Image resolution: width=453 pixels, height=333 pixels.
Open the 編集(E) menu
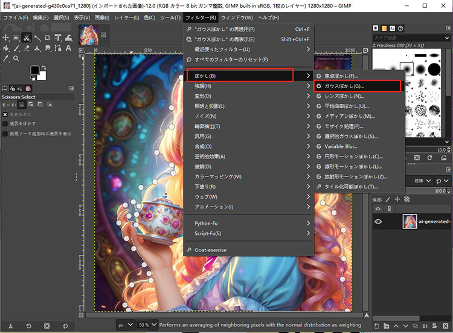(40, 18)
